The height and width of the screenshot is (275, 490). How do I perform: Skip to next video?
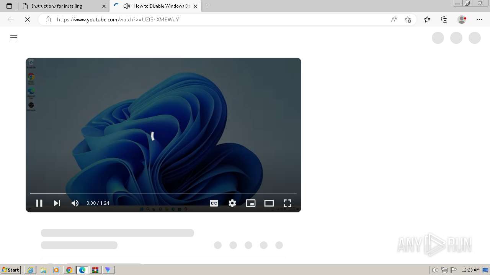57,203
